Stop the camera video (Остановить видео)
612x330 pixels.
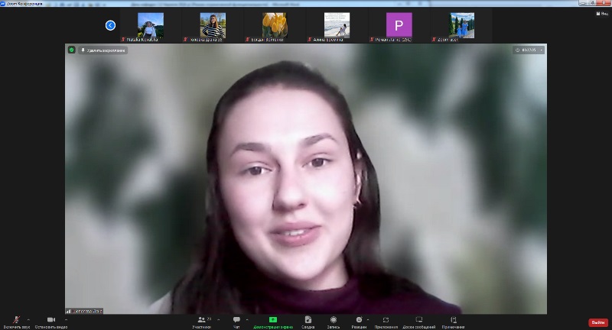(x=51, y=322)
